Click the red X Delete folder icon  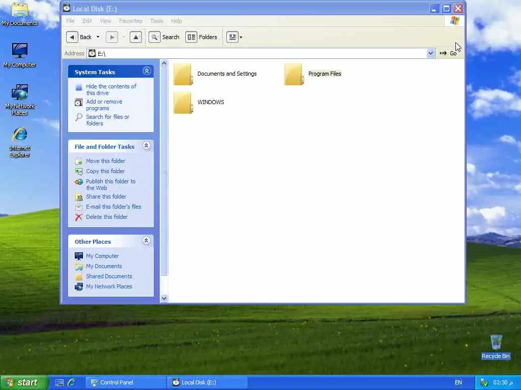79,217
